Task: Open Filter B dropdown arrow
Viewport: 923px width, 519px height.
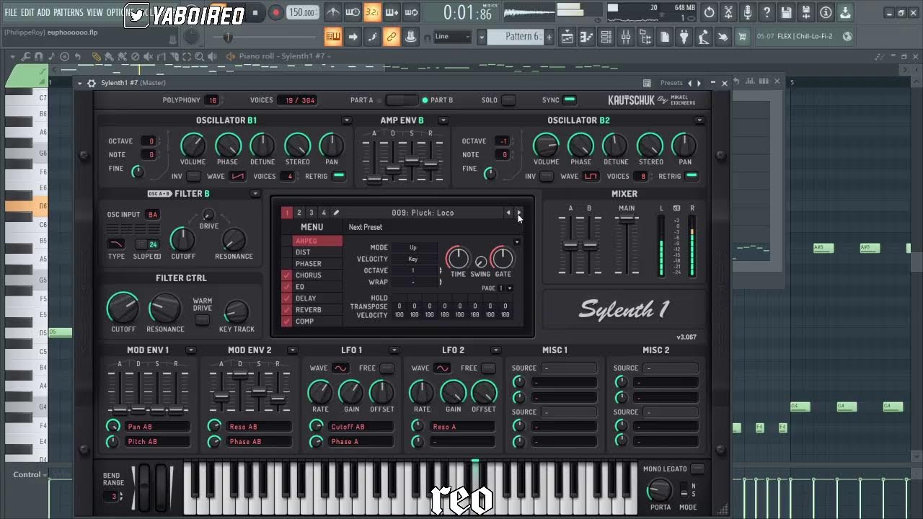Action: [x=255, y=194]
